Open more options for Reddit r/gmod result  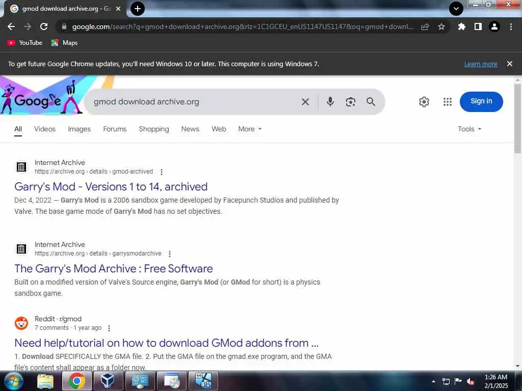(x=109, y=328)
